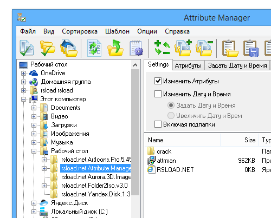Enable the Включая подпапки checkbox
271x218 pixels.
point(158,124)
